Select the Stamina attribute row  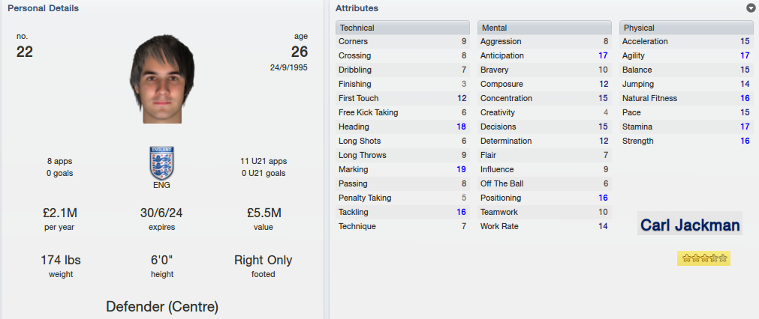point(686,127)
